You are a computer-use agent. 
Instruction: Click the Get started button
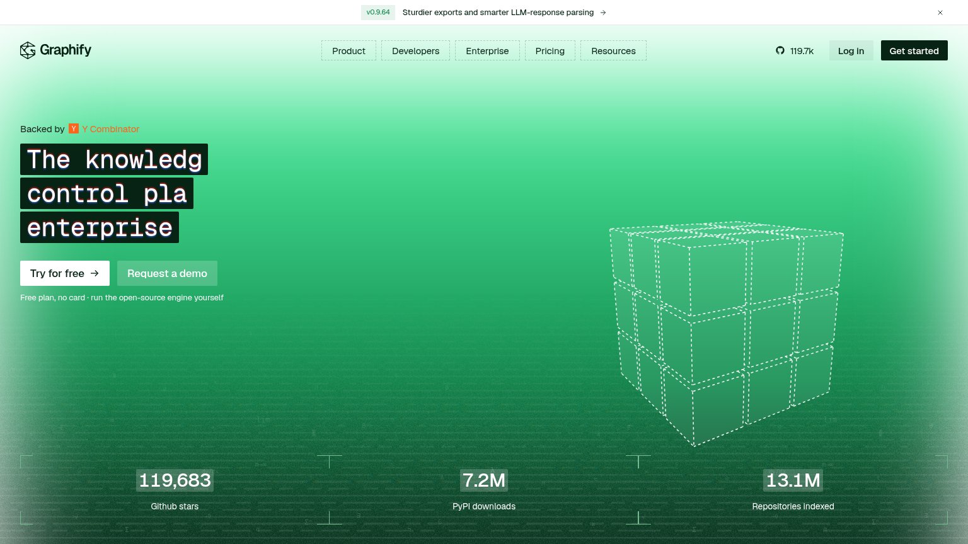click(x=914, y=51)
